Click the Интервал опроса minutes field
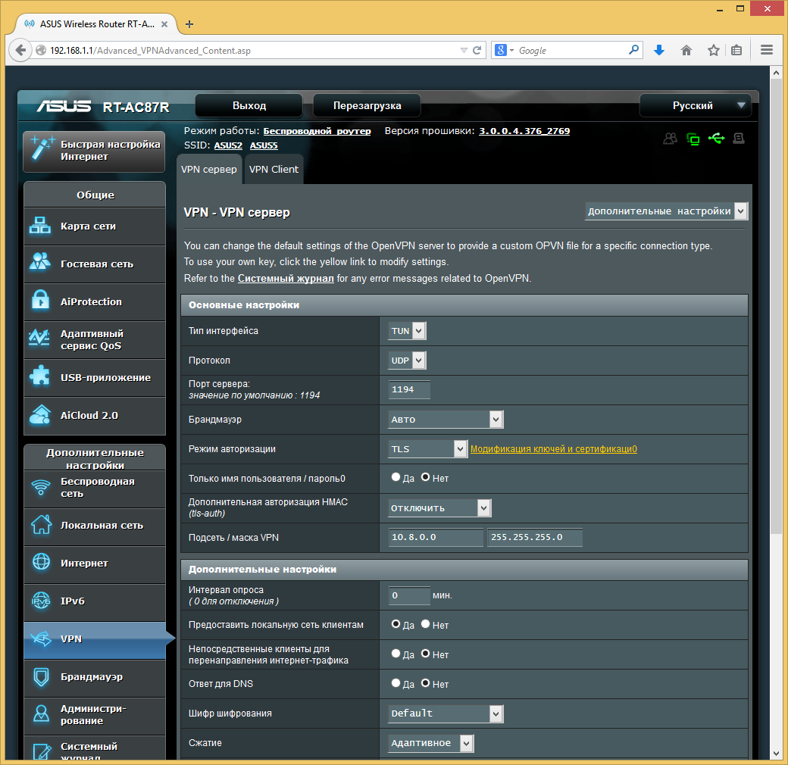788x765 pixels. (x=409, y=596)
